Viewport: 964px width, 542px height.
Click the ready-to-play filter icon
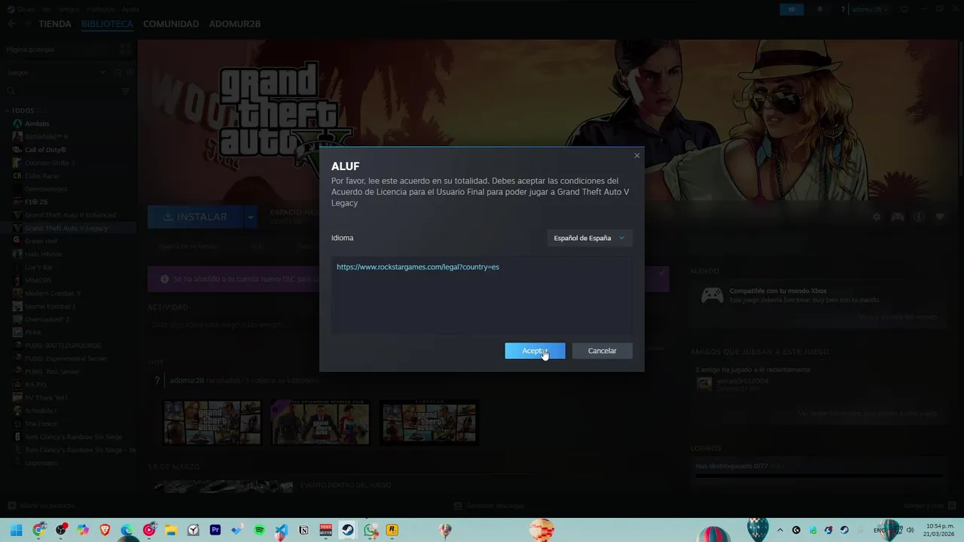click(x=130, y=72)
